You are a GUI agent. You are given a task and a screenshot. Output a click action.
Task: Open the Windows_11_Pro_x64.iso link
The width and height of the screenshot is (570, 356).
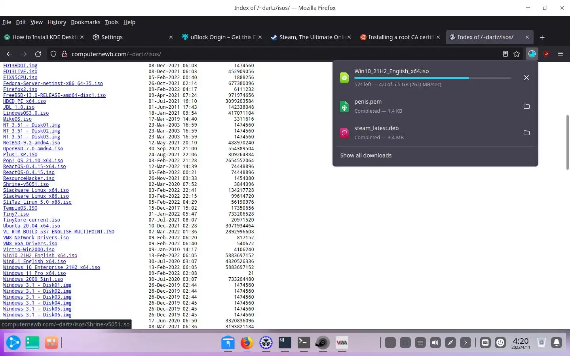click(x=34, y=273)
